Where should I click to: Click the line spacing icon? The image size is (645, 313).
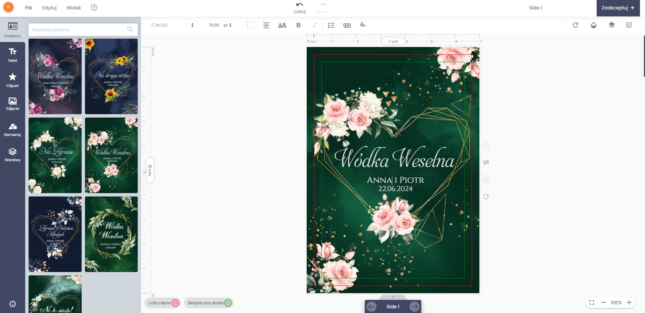pos(331,25)
